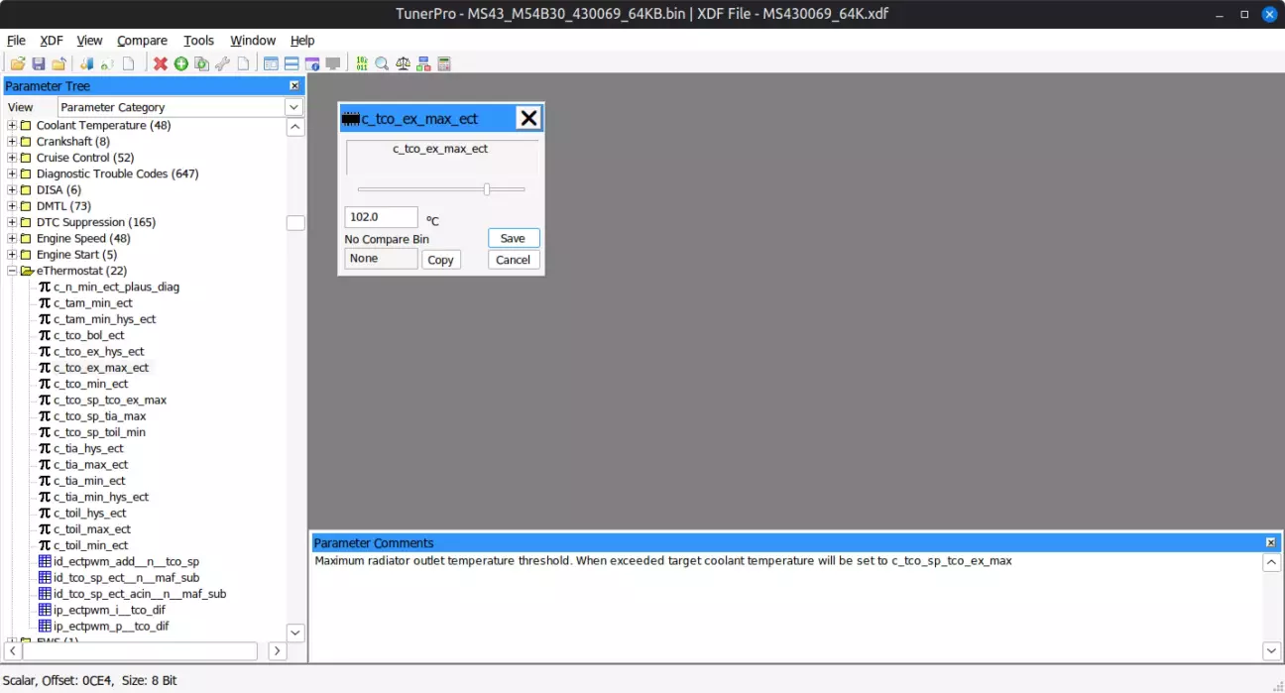Viewport: 1285px width, 693px height.
Task: Click the open bin folder icon
Action: (18, 64)
